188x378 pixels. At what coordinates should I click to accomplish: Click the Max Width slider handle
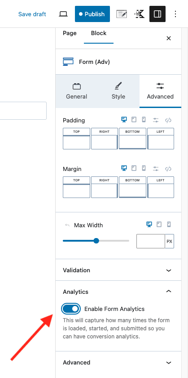[x=96, y=241]
